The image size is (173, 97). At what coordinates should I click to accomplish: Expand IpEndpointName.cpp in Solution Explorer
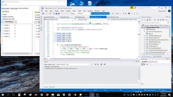click(144, 36)
